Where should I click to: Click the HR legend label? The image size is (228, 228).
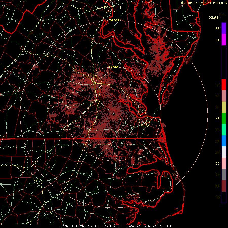pyautogui.click(x=217, y=119)
